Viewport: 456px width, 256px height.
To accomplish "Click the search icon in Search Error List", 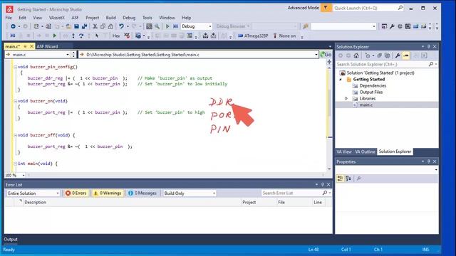I will click(x=325, y=193).
